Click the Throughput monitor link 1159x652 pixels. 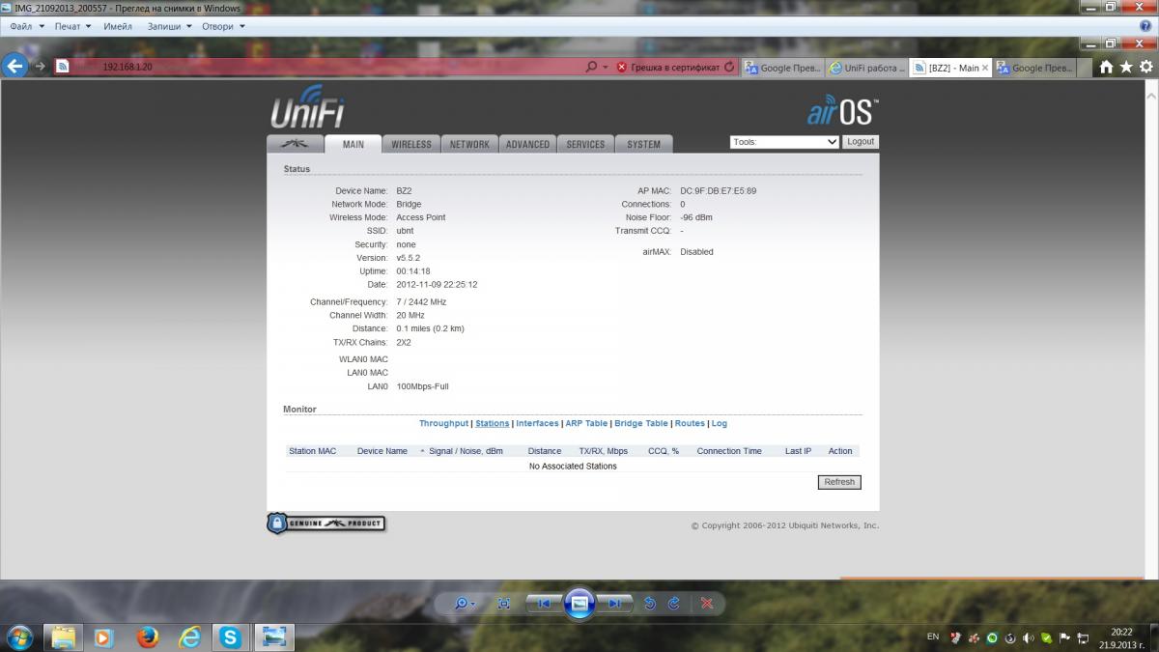tap(443, 423)
